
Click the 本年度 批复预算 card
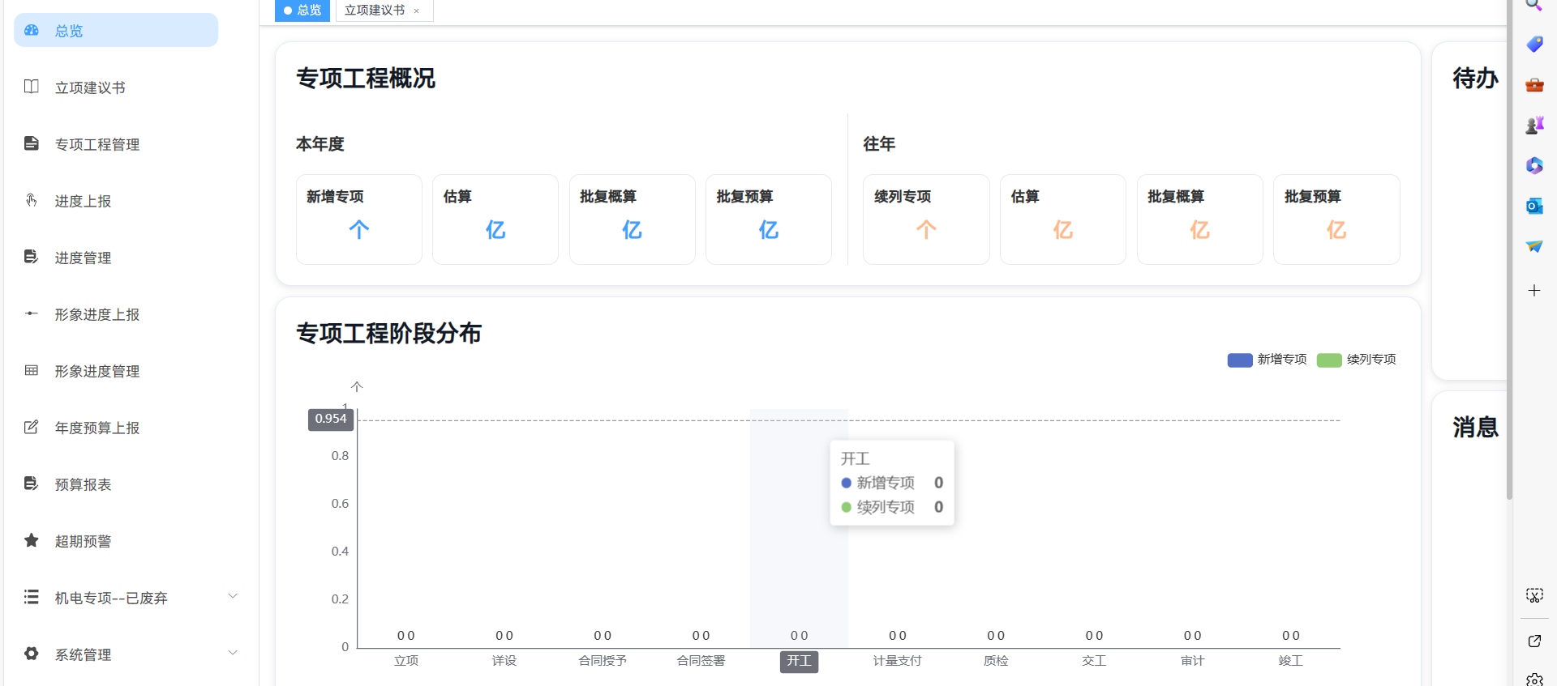point(769,219)
